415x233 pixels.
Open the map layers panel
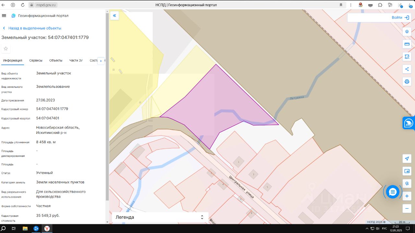pos(407,31)
